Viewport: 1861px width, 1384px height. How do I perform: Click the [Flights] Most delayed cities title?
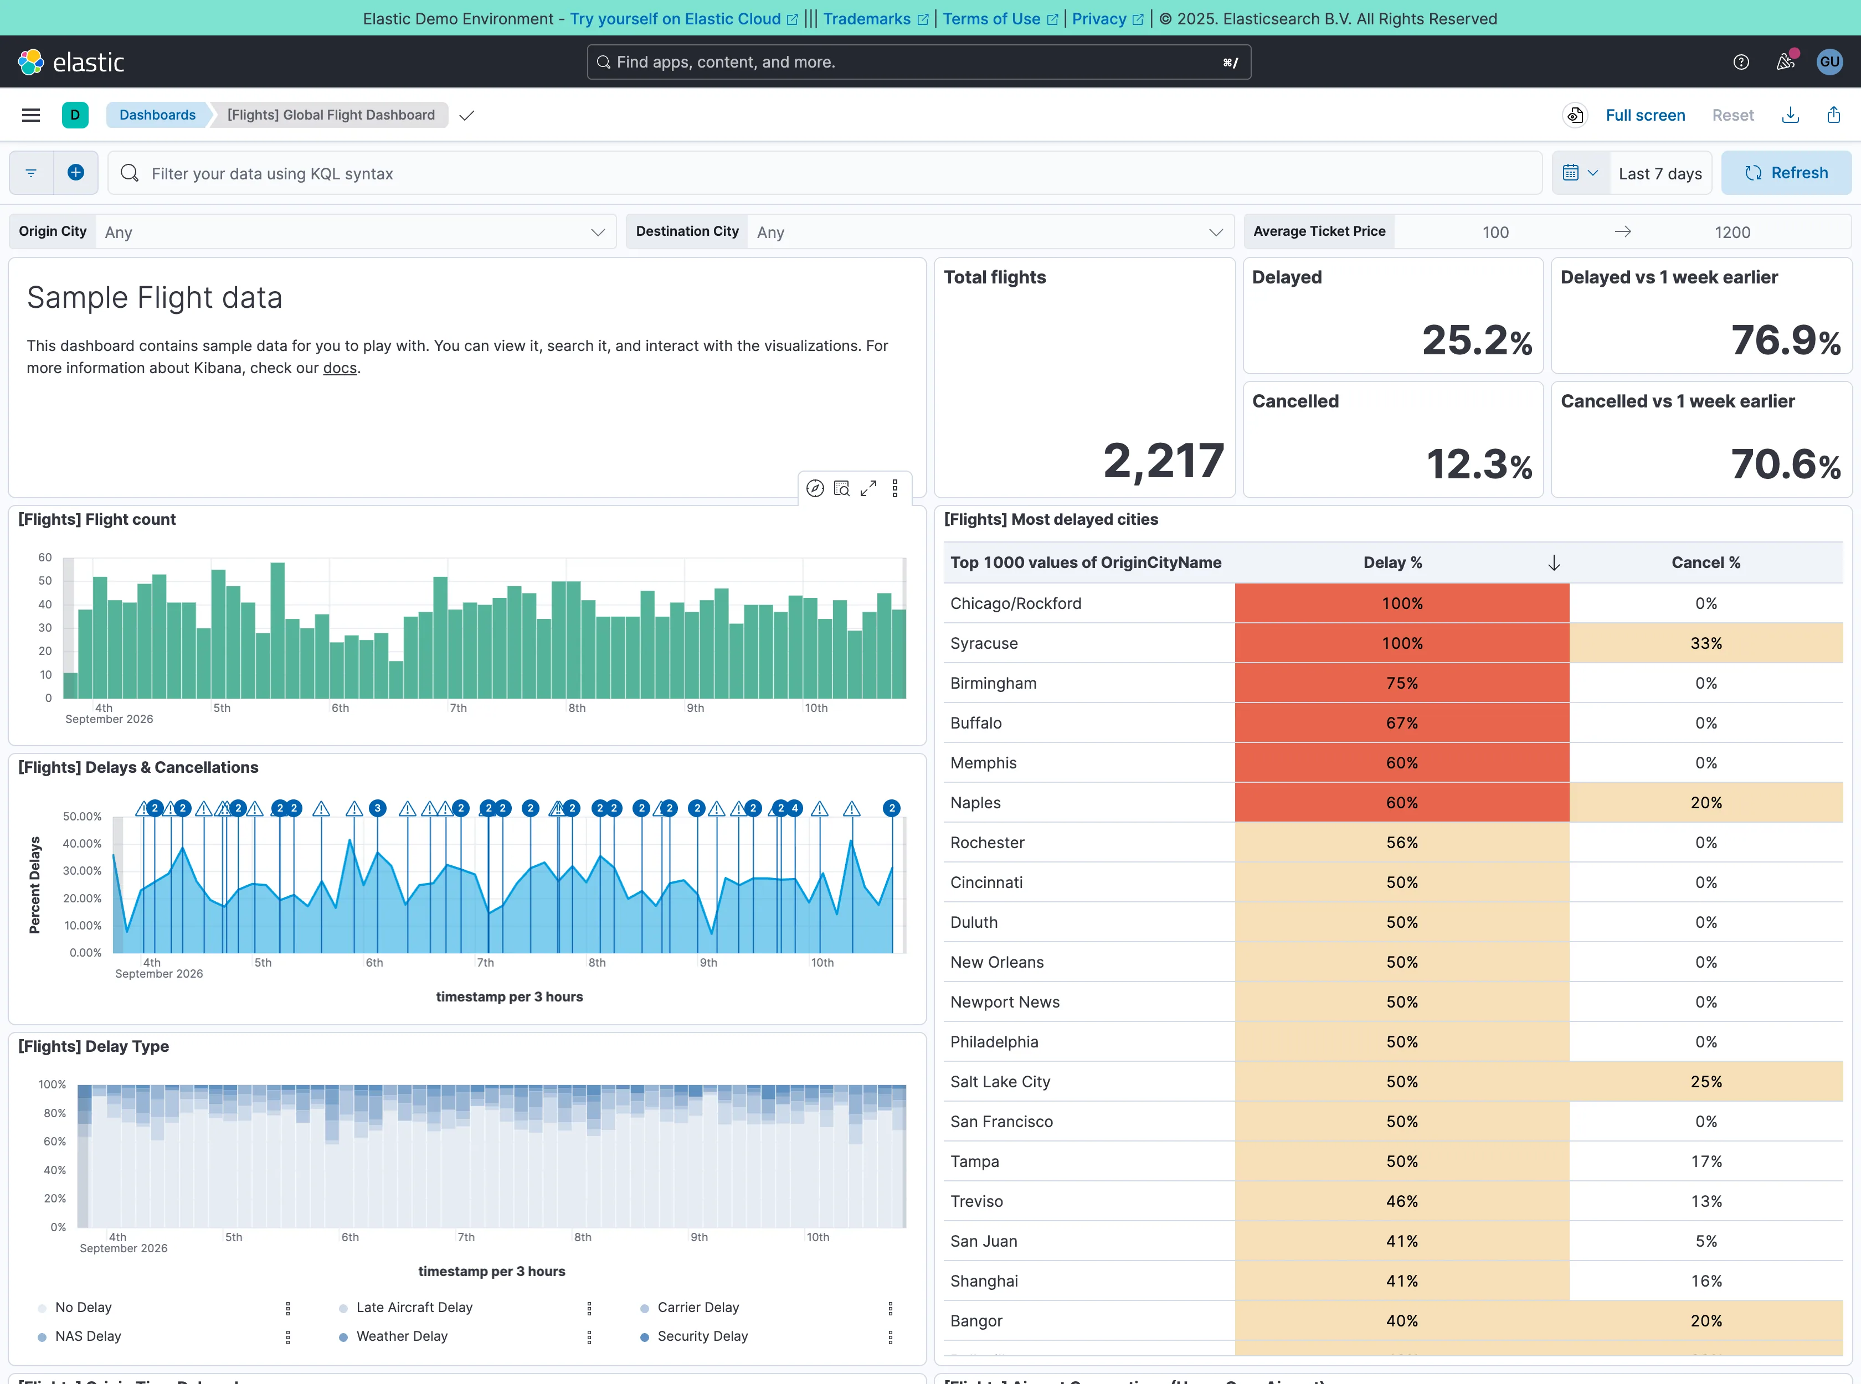click(x=1051, y=519)
